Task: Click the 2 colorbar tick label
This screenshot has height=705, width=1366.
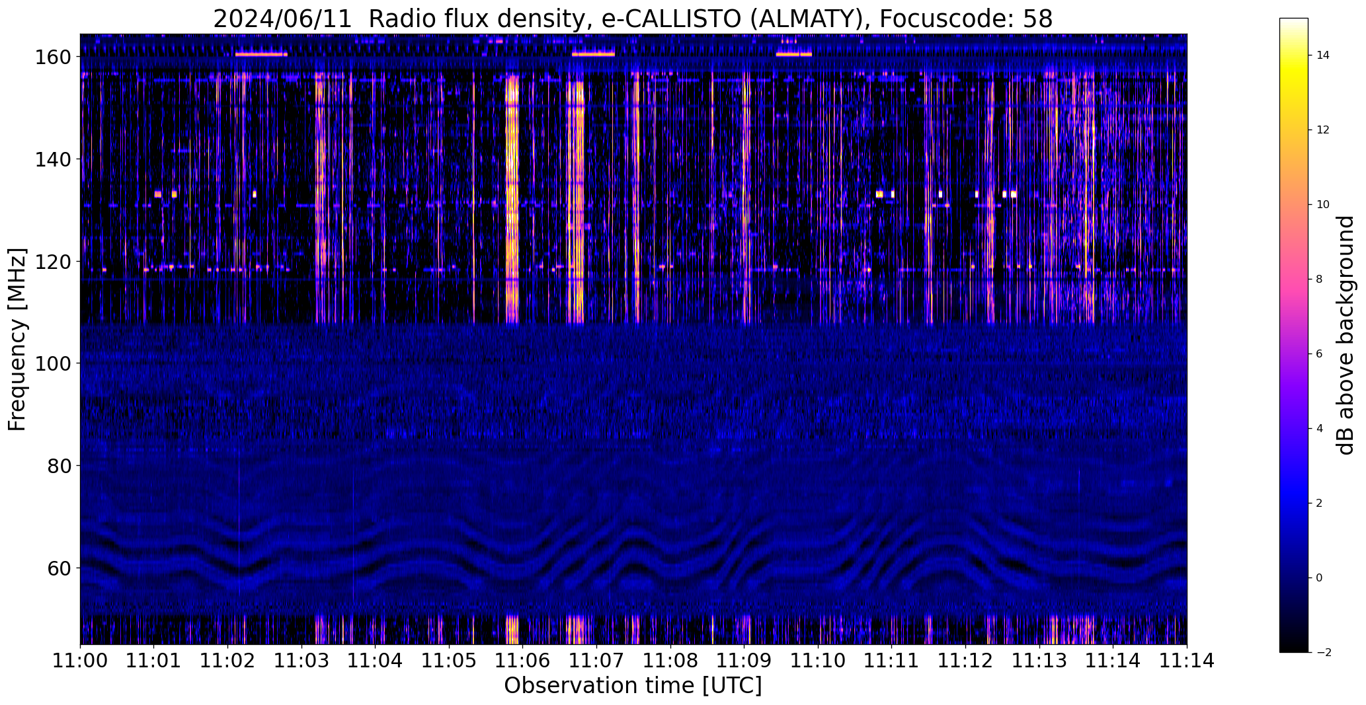Action: tap(1320, 503)
